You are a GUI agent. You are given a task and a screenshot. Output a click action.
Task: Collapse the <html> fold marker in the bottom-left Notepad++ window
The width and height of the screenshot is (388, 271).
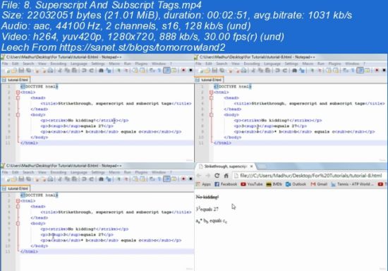[x=18, y=201]
